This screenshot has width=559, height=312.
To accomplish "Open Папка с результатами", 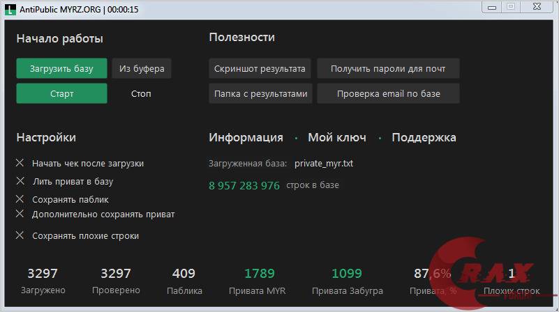I will tap(260, 93).
